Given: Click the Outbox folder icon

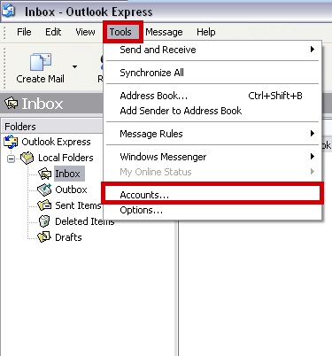Looking at the screenshot, I should point(44,190).
